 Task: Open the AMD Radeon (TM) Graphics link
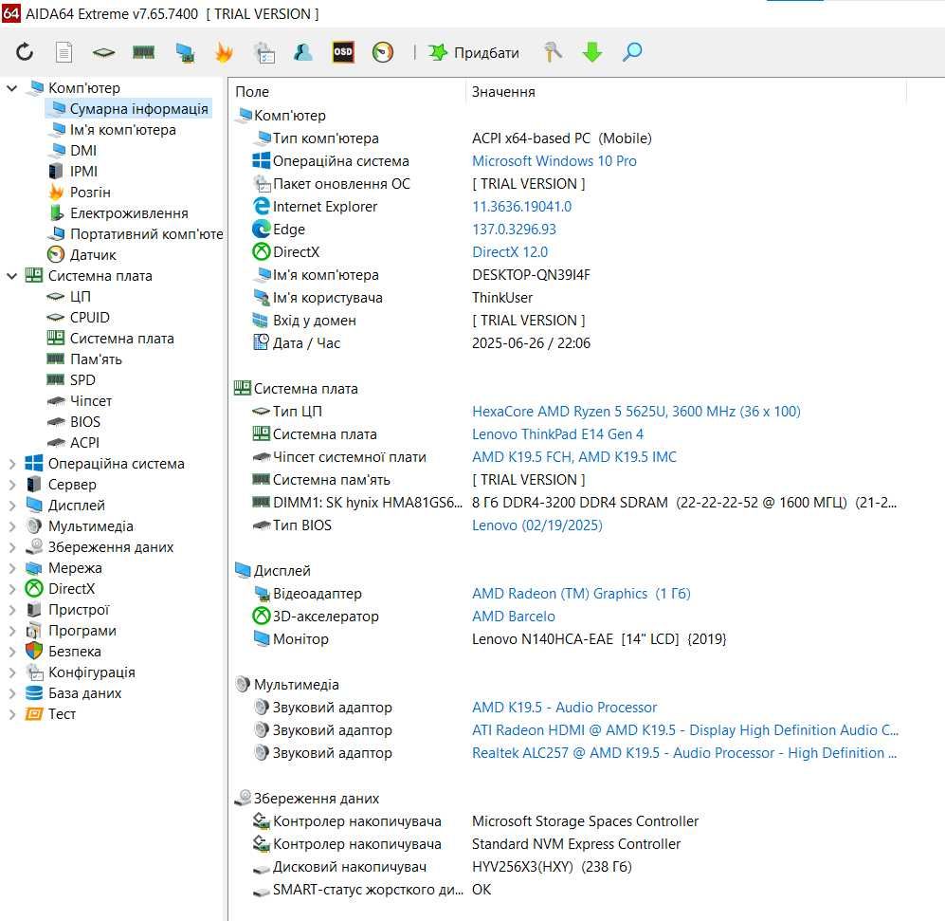point(582,594)
